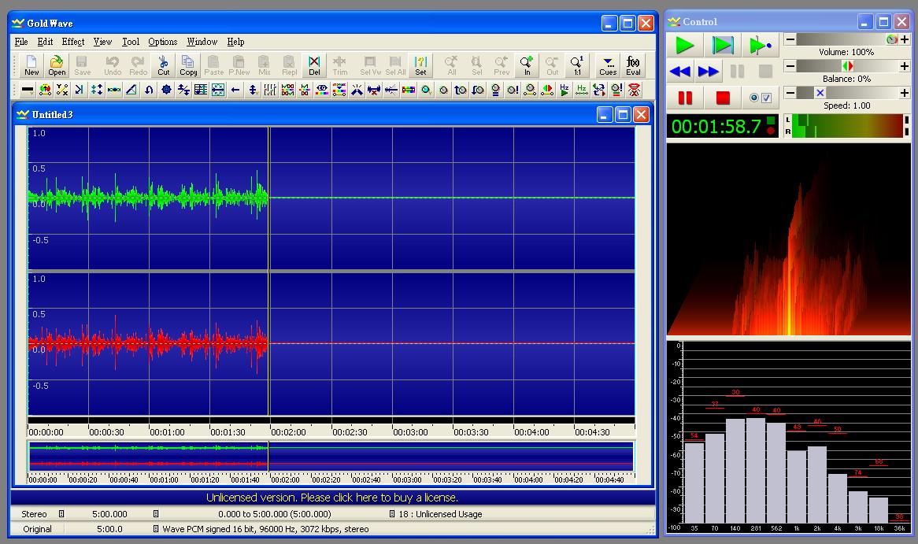This screenshot has width=918, height=544.
Task: Click the Set selection toolbar button
Action: click(x=420, y=65)
